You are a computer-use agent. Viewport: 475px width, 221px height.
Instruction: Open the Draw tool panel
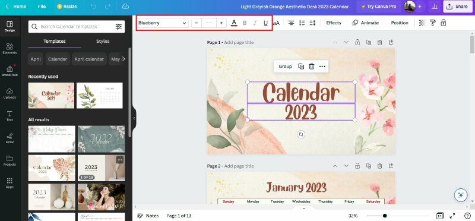pos(9,138)
